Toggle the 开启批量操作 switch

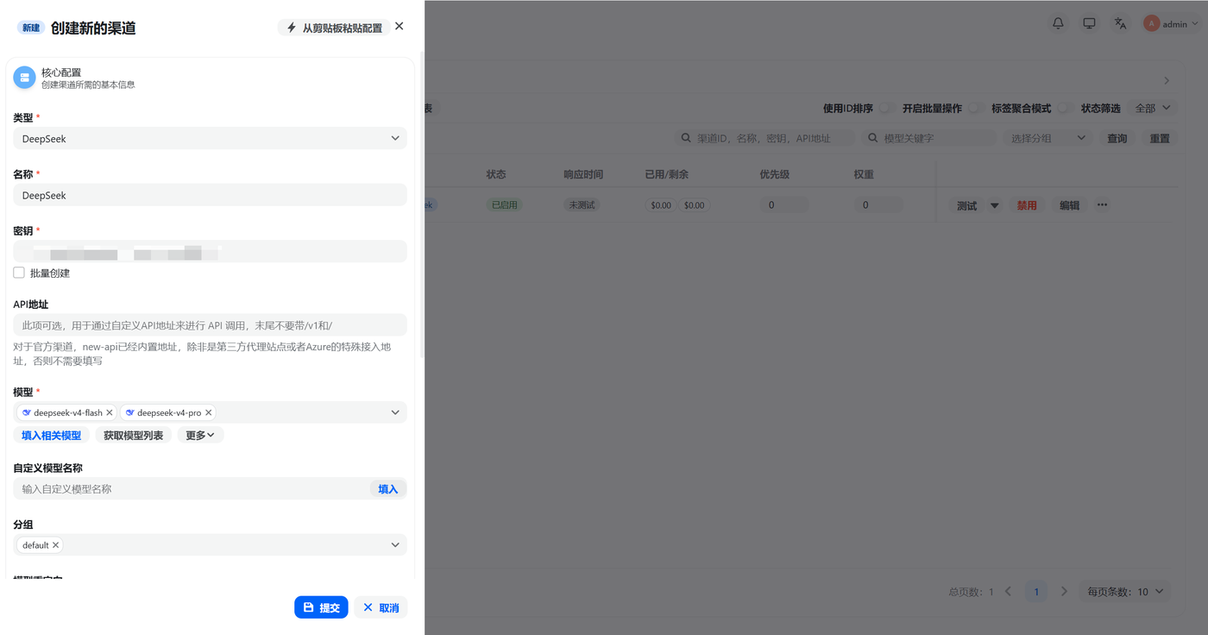click(976, 109)
